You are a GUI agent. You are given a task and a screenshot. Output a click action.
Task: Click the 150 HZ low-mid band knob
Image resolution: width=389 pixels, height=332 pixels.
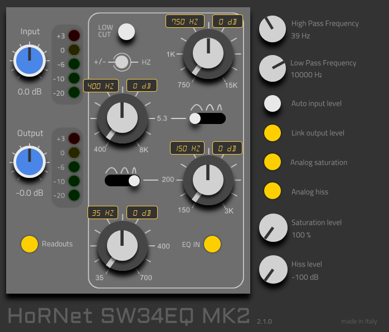[x=208, y=180]
